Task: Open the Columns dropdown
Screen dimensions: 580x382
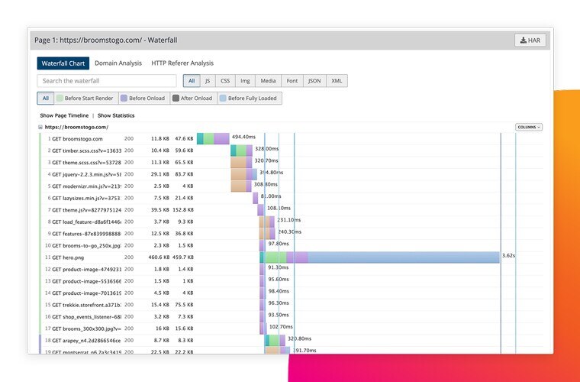Action: (x=528, y=127)
